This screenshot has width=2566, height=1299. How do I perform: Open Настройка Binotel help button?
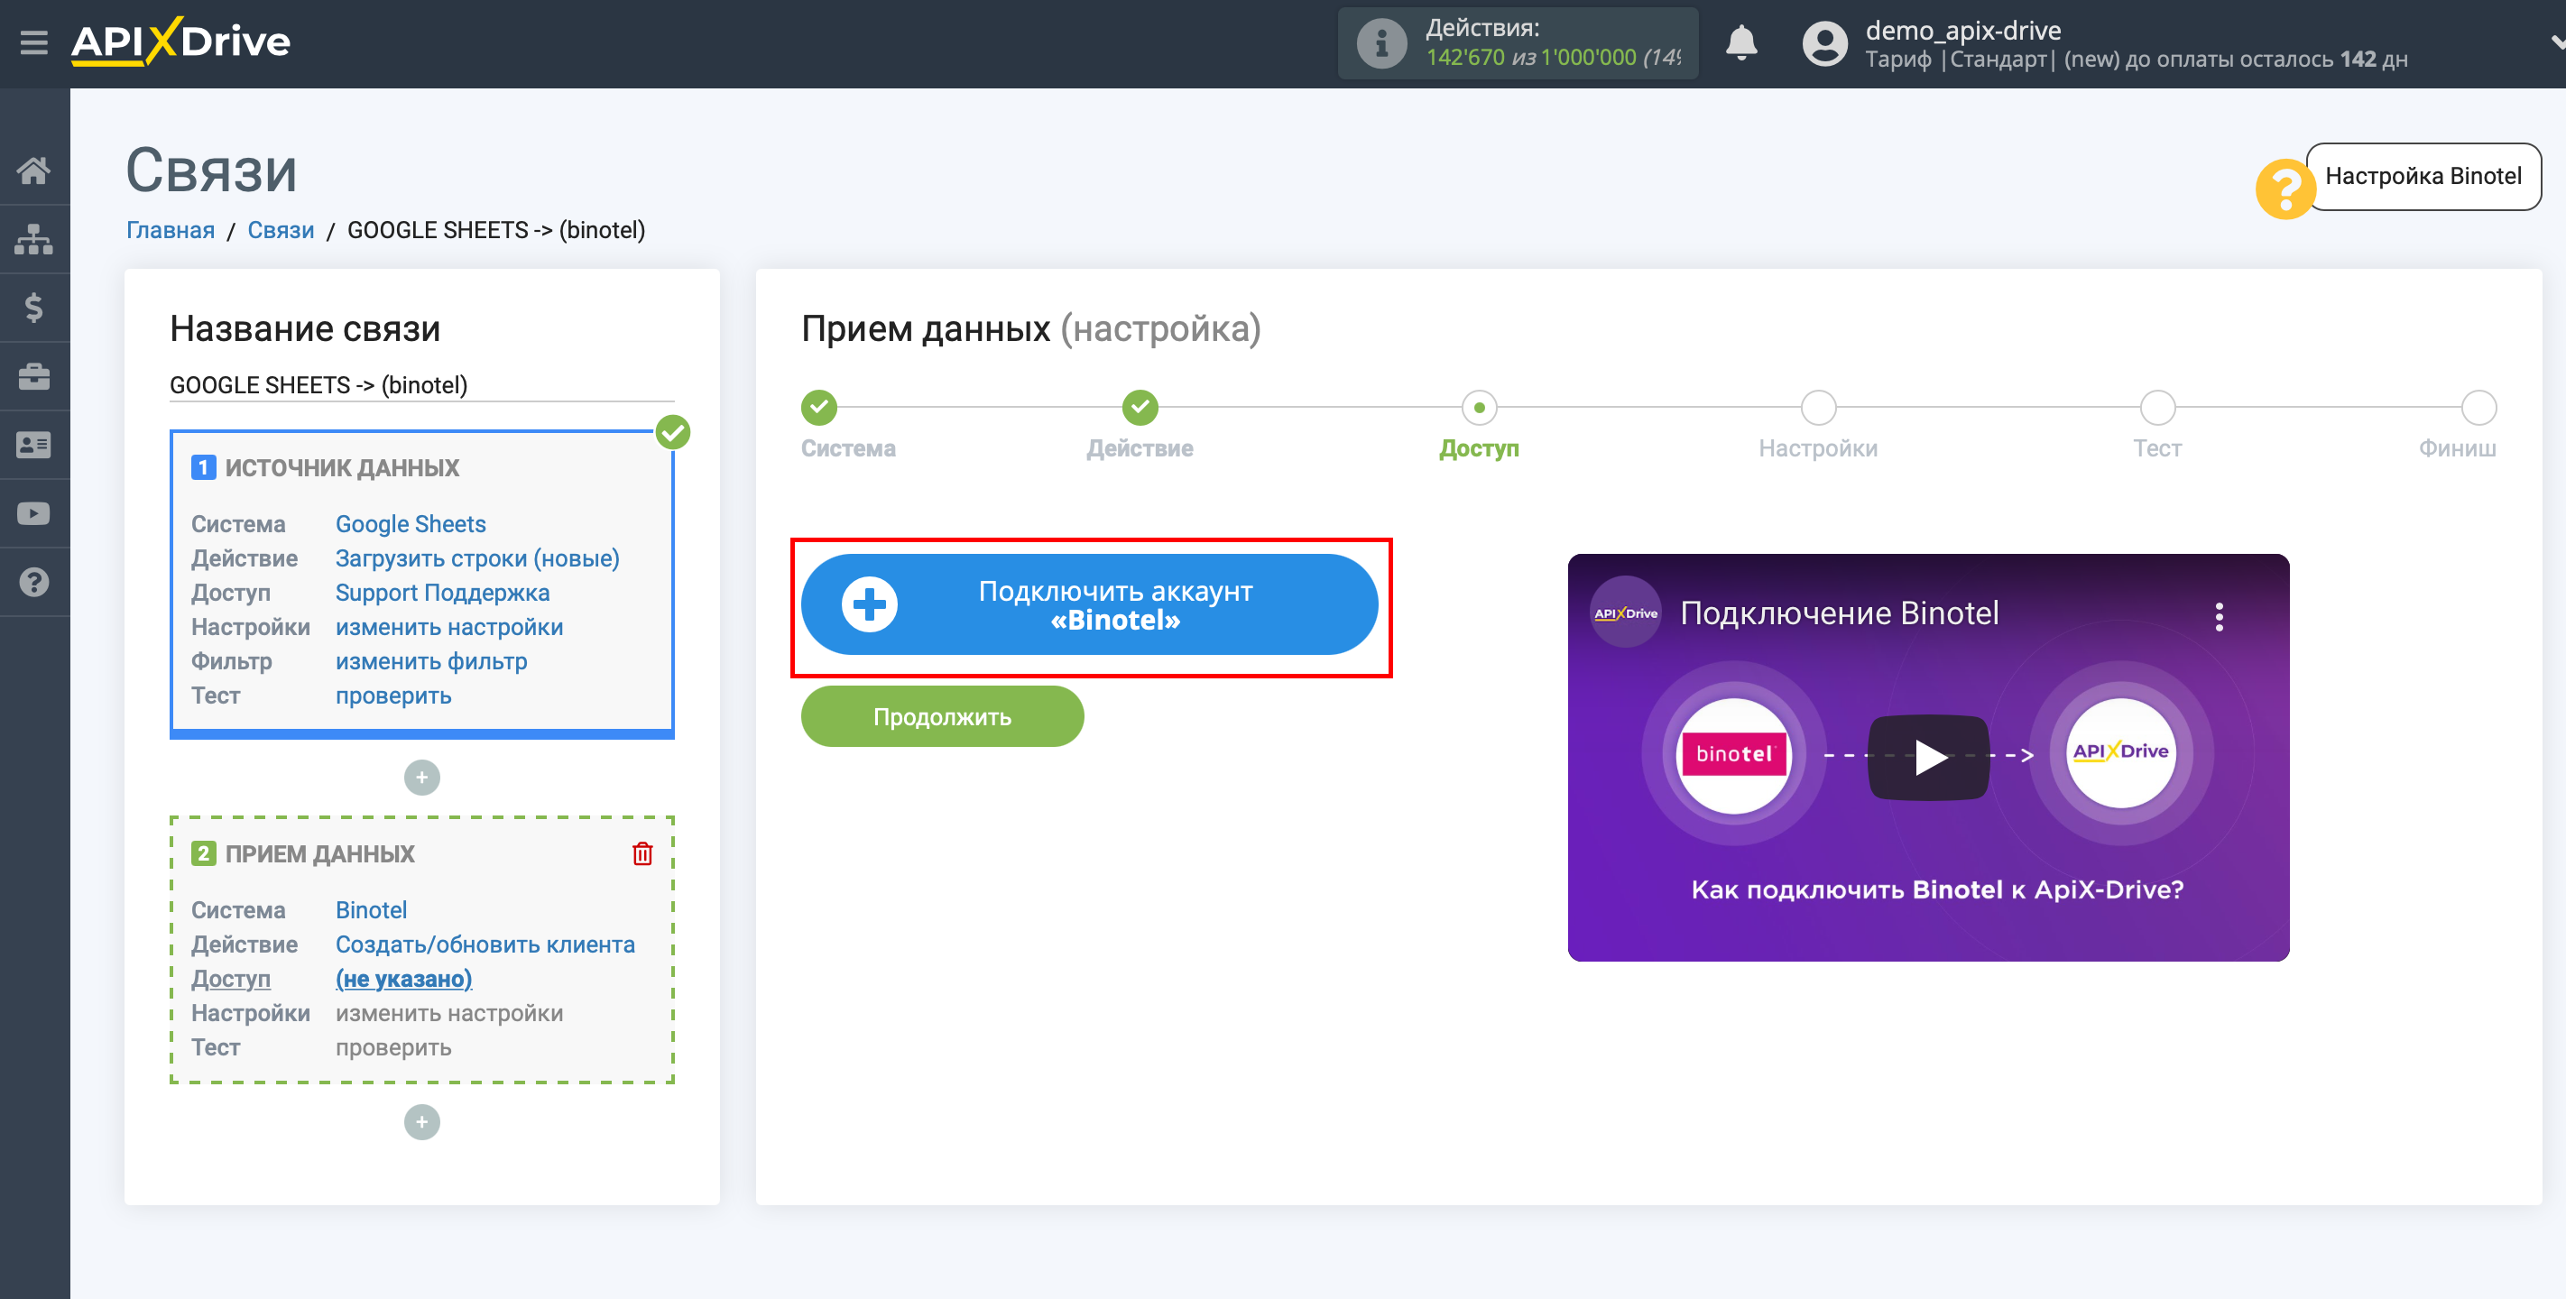2423,176
